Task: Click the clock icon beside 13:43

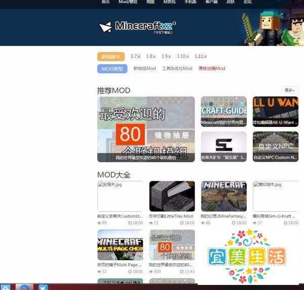Action: pos(182,271)
